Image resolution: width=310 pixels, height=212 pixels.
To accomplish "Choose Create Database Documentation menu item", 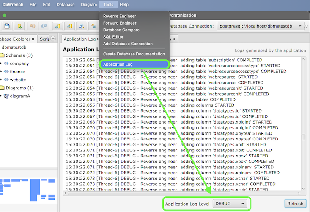I will click(134, 54).
